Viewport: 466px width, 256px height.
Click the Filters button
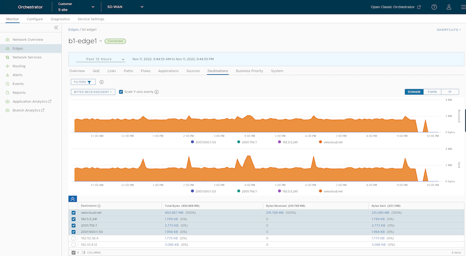[83, 82]
